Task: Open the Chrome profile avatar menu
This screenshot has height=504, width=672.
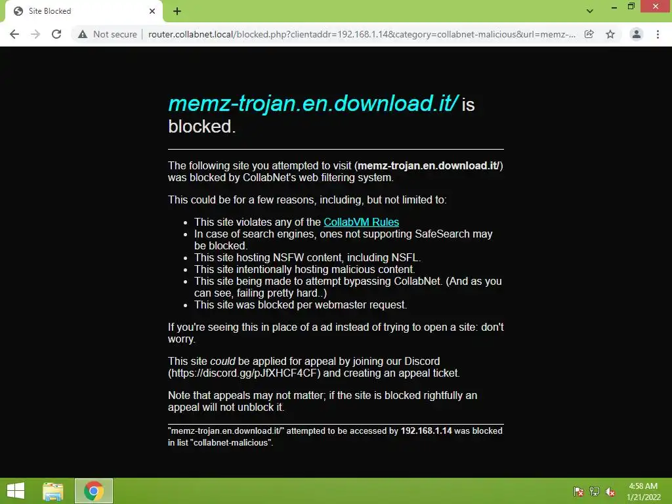Action: coord(637,34)
